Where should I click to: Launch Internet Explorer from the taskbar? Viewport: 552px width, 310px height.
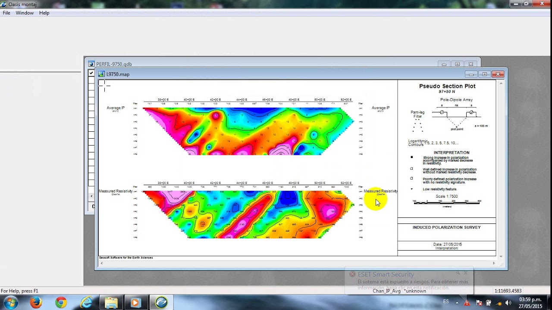click(86, 303)
